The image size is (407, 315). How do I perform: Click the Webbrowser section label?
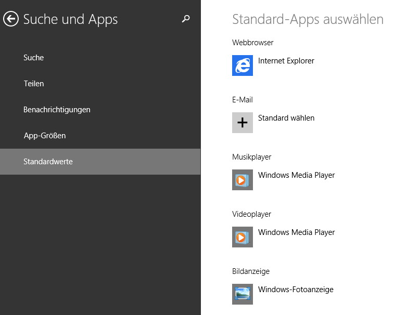pos(252,43)
